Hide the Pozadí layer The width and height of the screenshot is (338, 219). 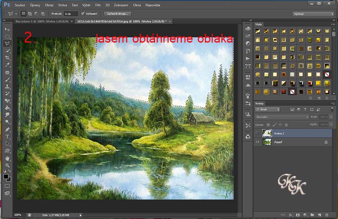point(257,142)
